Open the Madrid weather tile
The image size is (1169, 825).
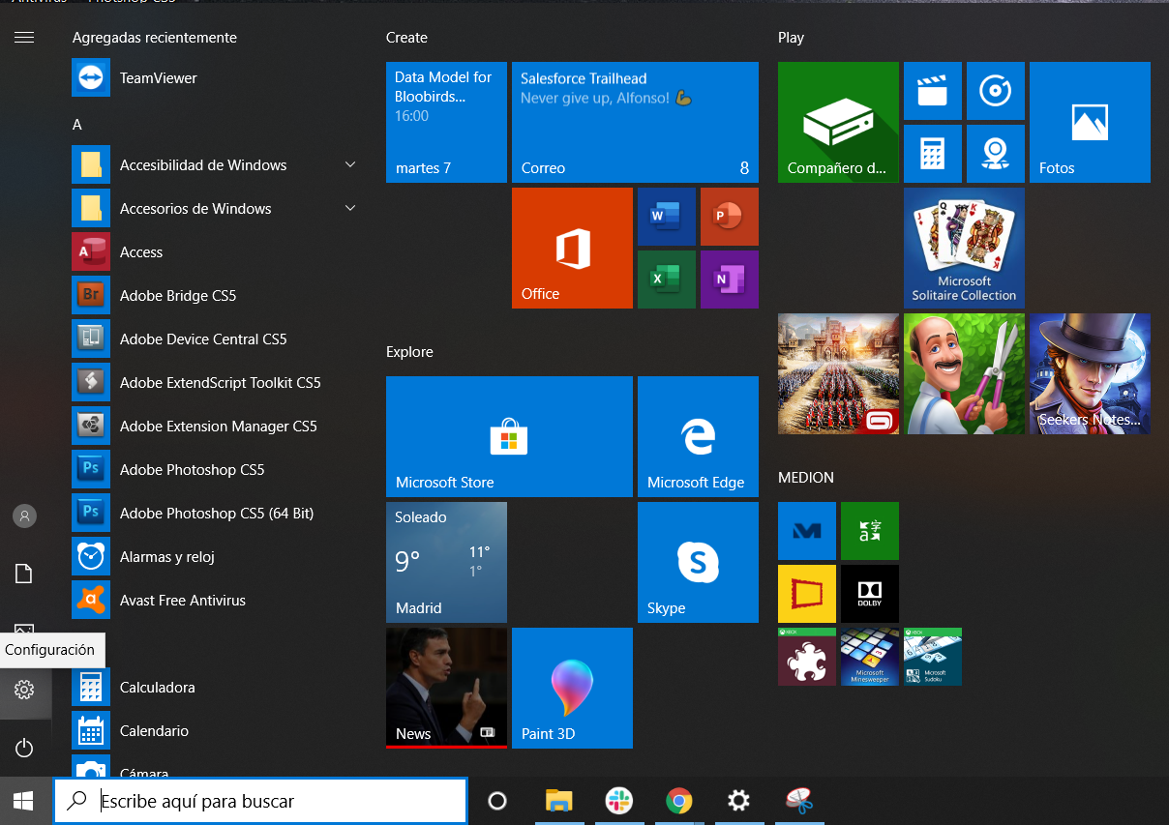(446, 562)
